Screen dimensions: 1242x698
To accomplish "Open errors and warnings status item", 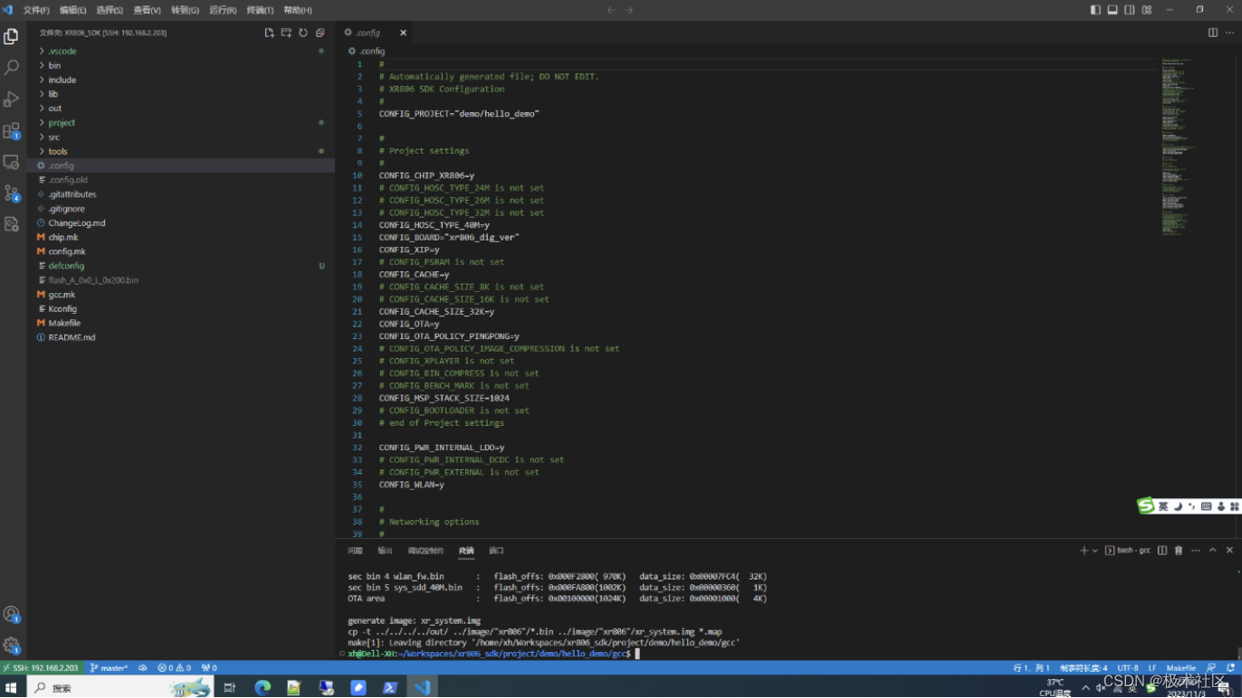I will [x=174, y=668].
